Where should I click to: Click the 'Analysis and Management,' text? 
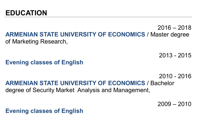point(114,90)
